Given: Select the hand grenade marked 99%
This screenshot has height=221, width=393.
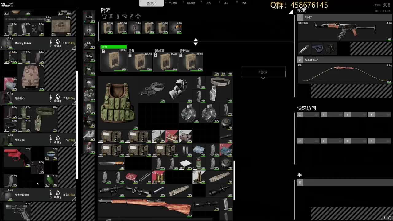Looking at the screenshot, I should coord(199,164).
